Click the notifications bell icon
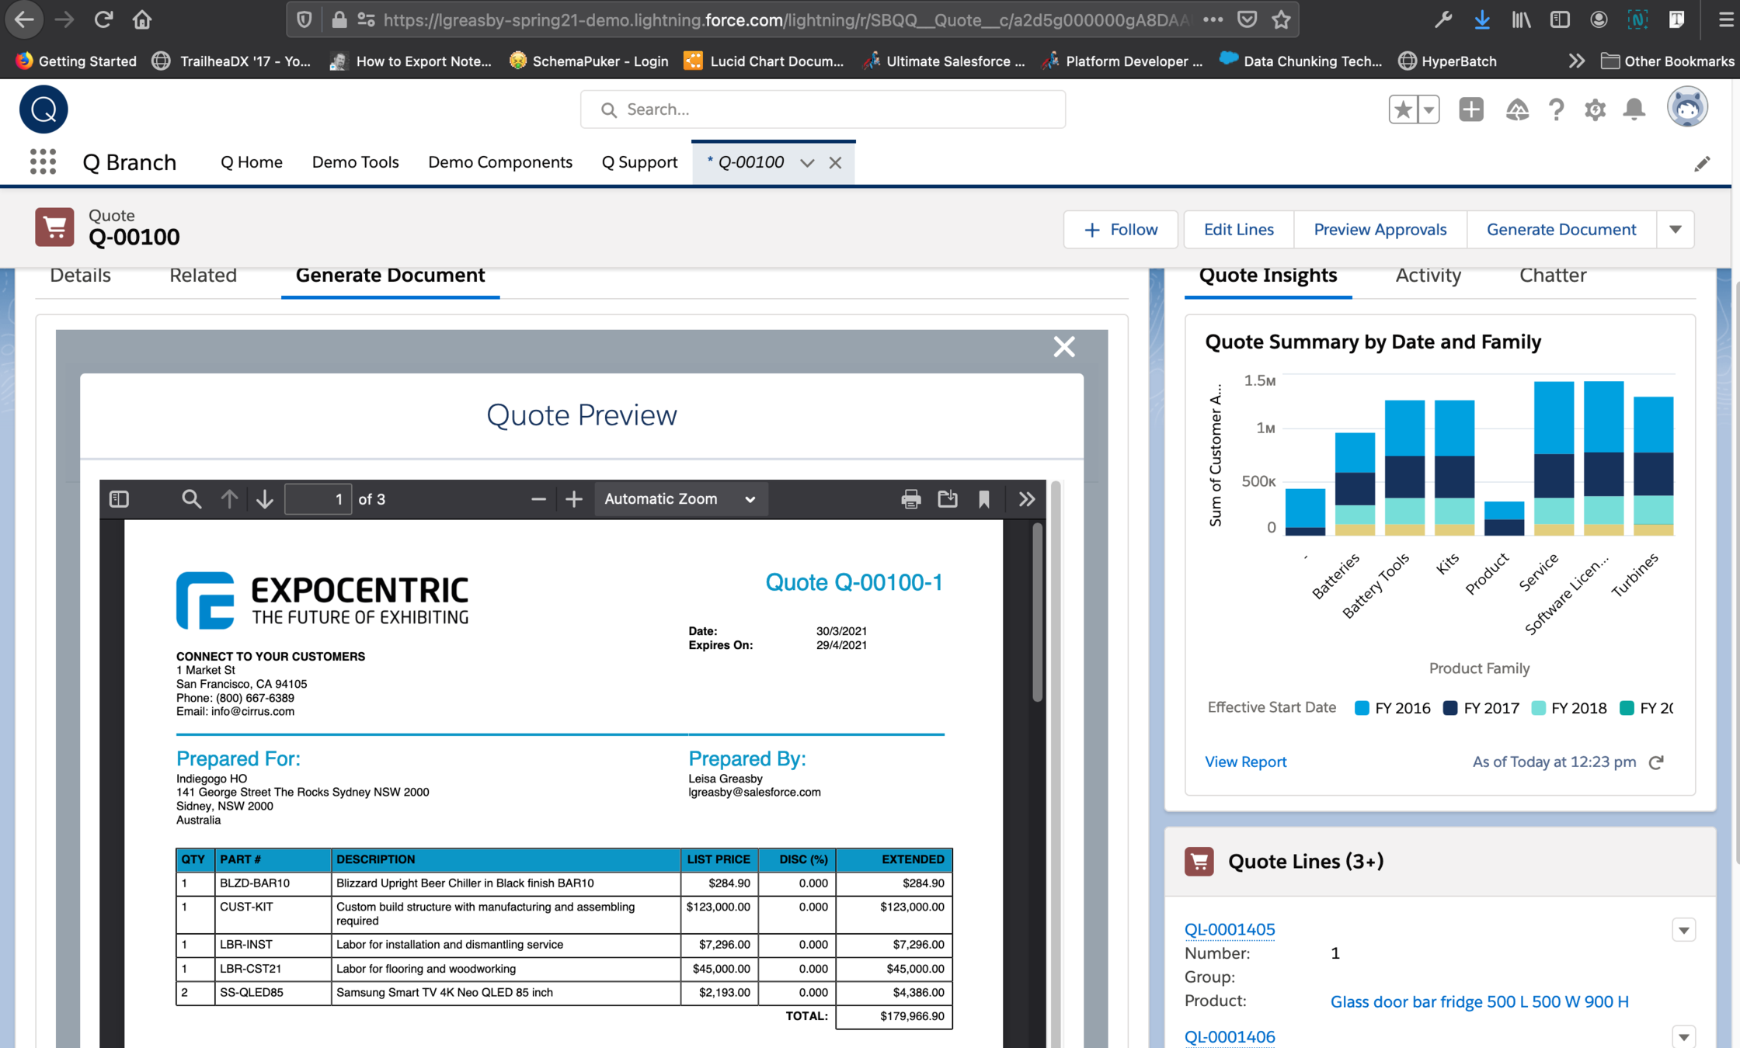The image size is (1740, 1048). click(1634, 109)
